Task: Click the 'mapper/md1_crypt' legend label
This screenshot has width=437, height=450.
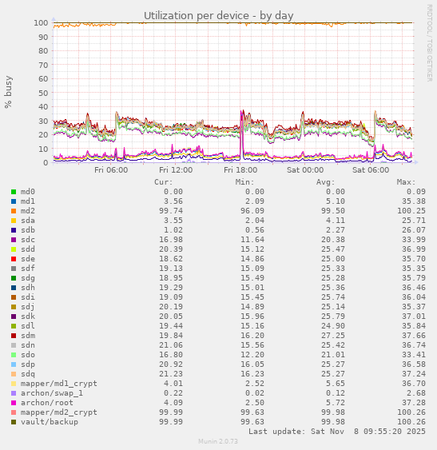Action: (x=59, y=384)
